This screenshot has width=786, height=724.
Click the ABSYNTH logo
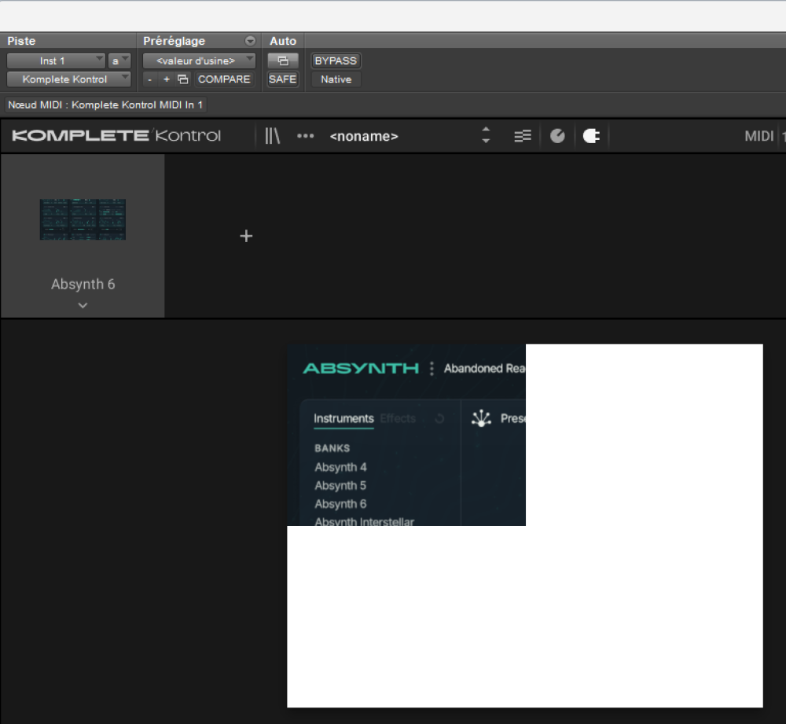361,369
